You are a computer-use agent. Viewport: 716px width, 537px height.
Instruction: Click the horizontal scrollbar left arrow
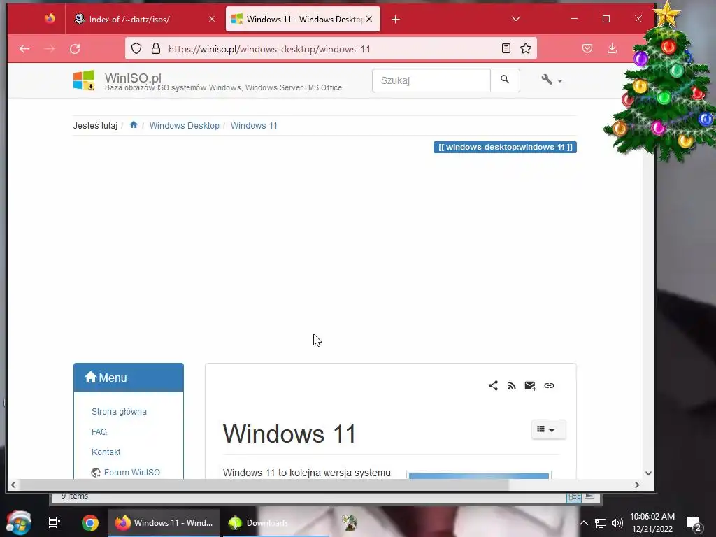click(x=13, y=485)
